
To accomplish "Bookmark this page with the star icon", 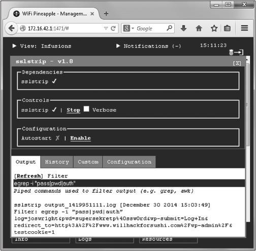I will click(214, 28).
